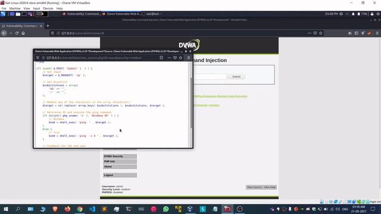Go to Firefox home page icon
The height and width of the screenshot is (214, 381).
(x=23, y=33)
